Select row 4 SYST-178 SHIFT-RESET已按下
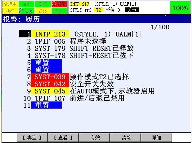Screen dimensions: 192x143 click(x=80, y=55)
